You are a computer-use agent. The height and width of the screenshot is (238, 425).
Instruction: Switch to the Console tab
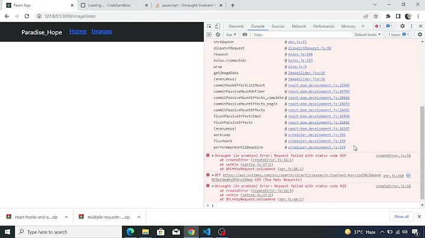257,27
